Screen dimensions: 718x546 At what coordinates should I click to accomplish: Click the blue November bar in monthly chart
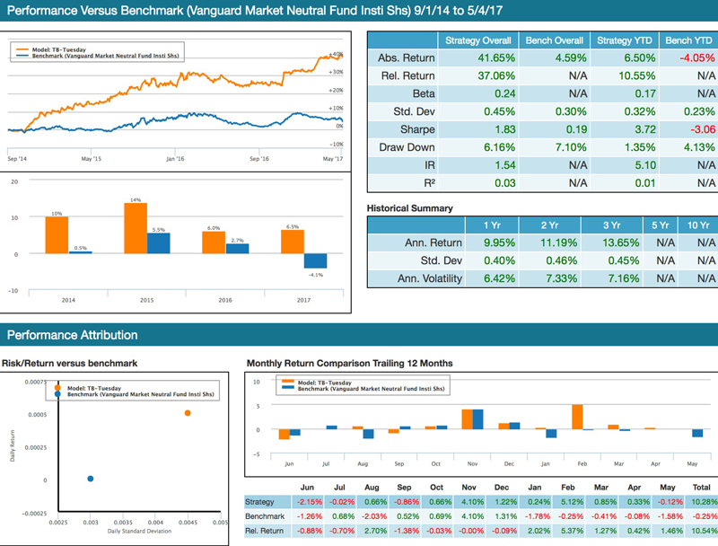click(x=477, y=419)
